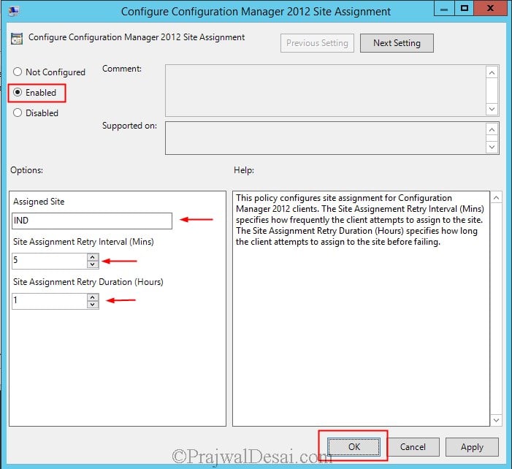512x469 pixels.
Task: Click the Retry Interval (Mins) value field
Action: 50,261
